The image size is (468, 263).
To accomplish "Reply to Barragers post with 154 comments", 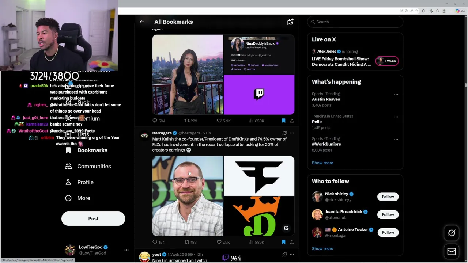I will (159, 242).
